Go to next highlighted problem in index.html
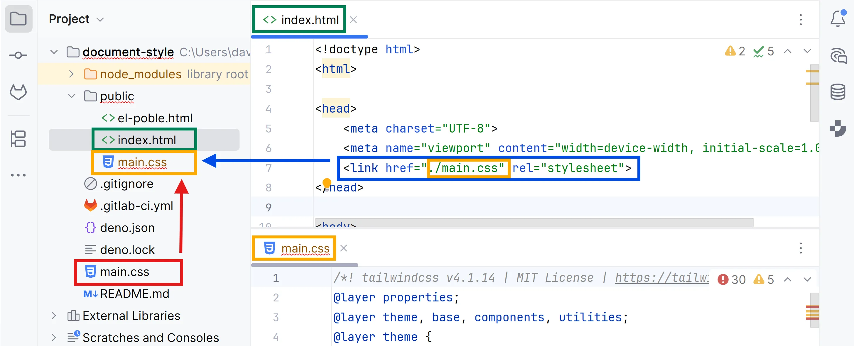This screenshot has height=346, width=854. tap(807, 51)
